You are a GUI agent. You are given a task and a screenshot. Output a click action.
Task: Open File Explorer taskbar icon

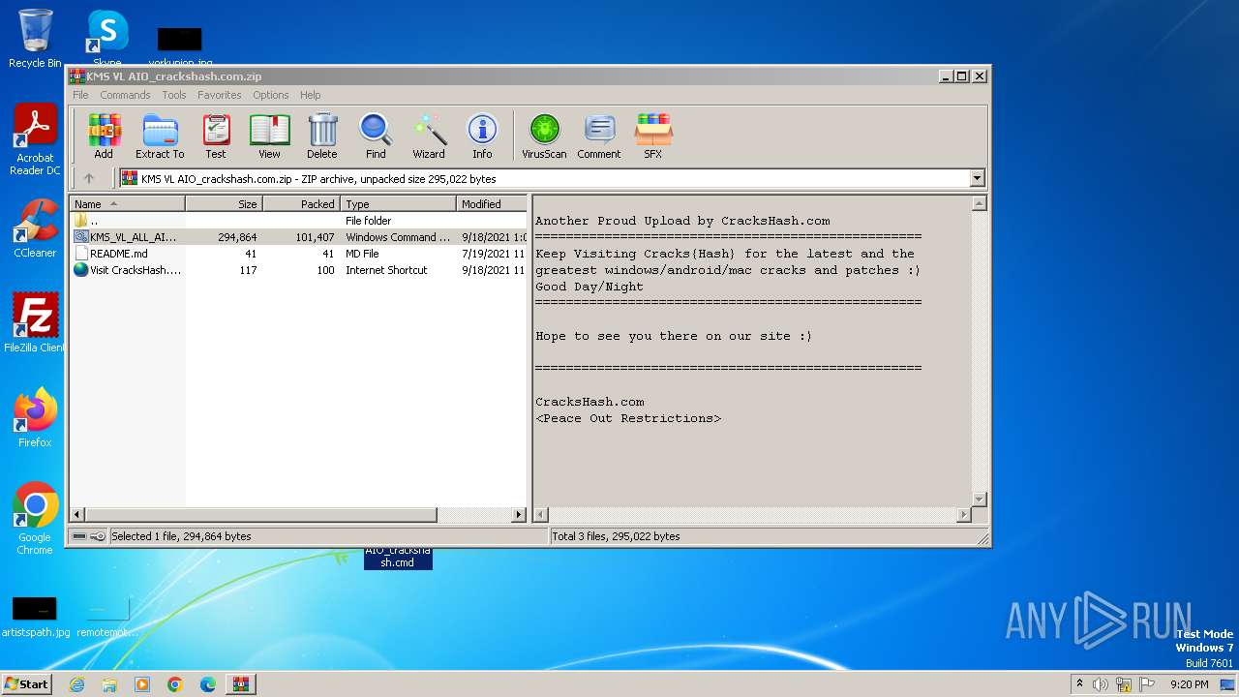[x=109, y=684]
